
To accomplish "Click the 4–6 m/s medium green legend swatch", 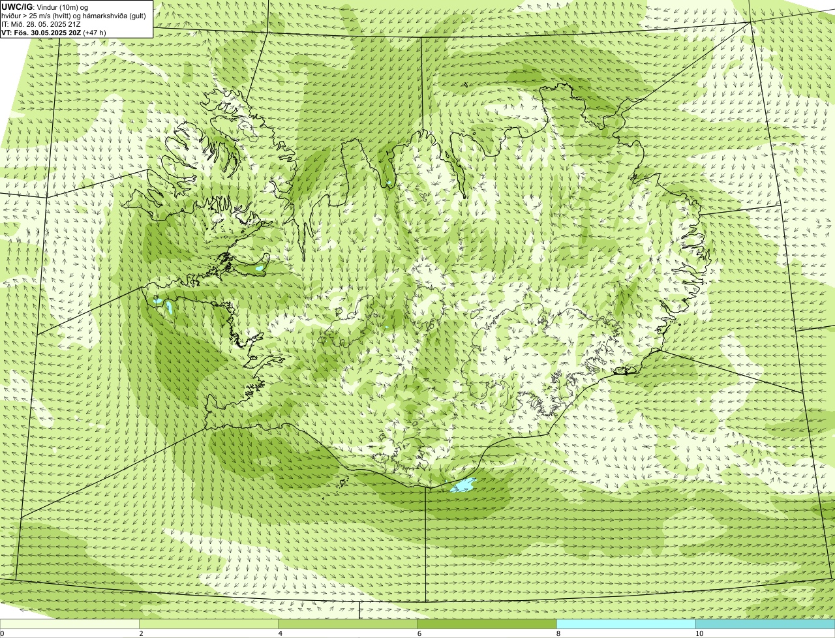I will 348,624.
